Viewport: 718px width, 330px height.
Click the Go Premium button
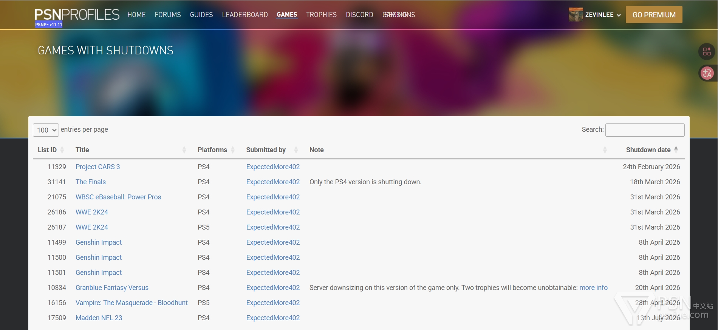(x=654, y=15)
